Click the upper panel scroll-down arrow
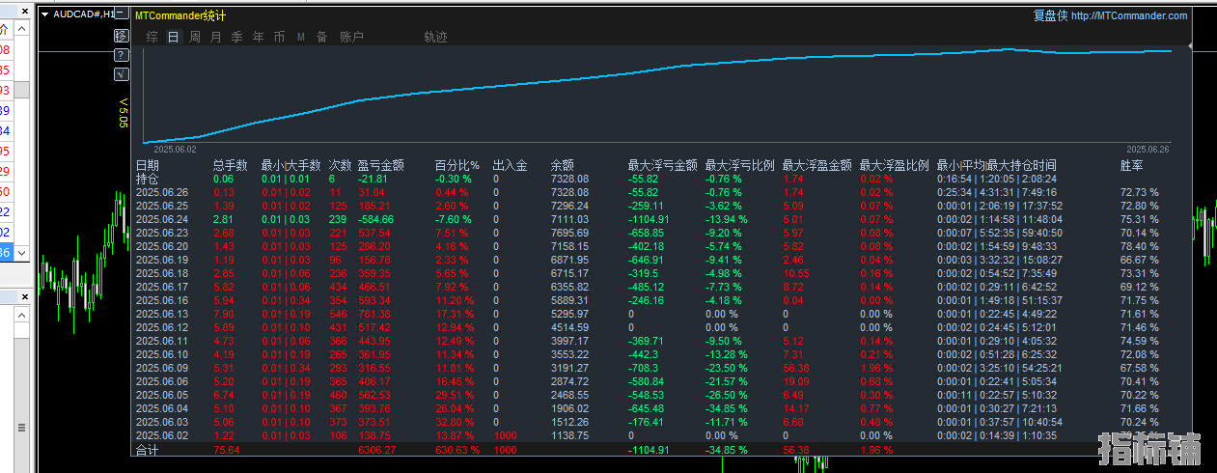1217x473 pixels. click(x=21, y=253)
